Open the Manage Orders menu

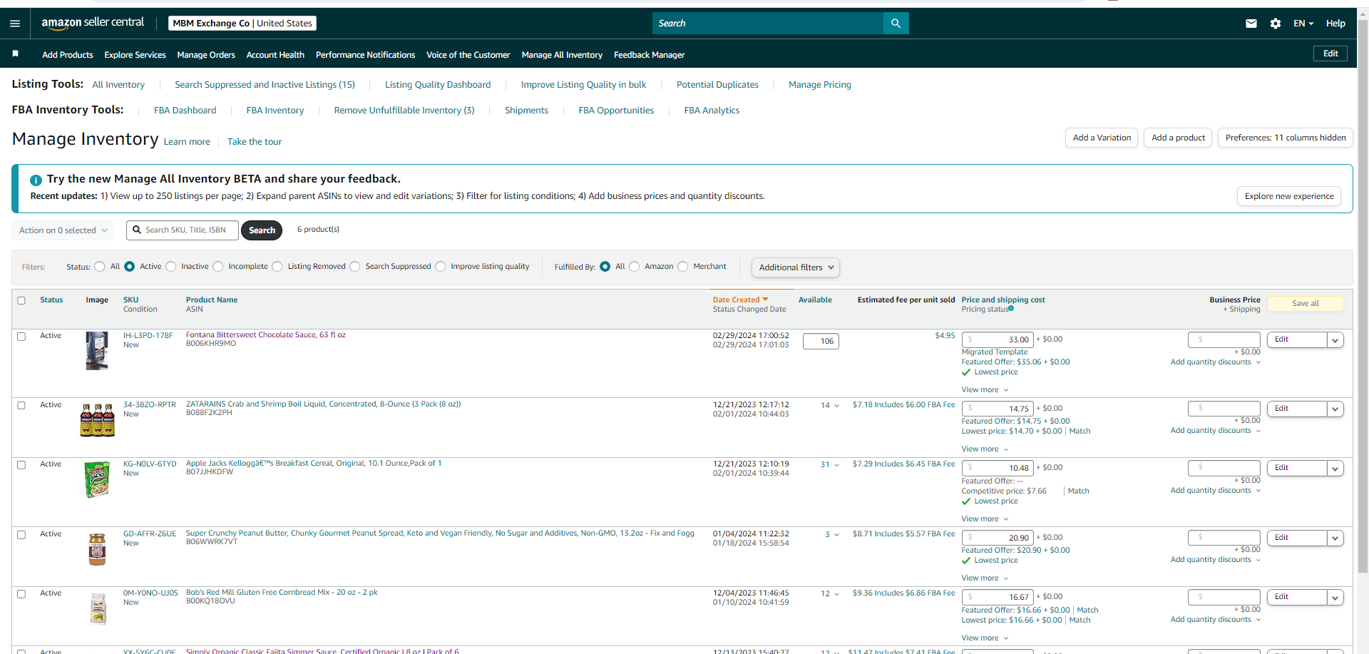[206, 55]
